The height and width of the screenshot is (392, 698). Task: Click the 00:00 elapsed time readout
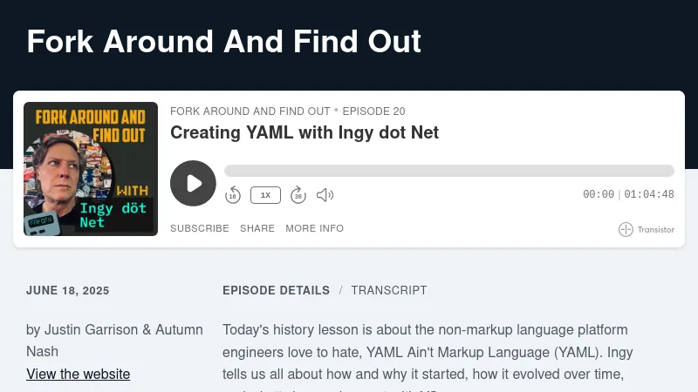pyautogui.click(x=599, y=195)
